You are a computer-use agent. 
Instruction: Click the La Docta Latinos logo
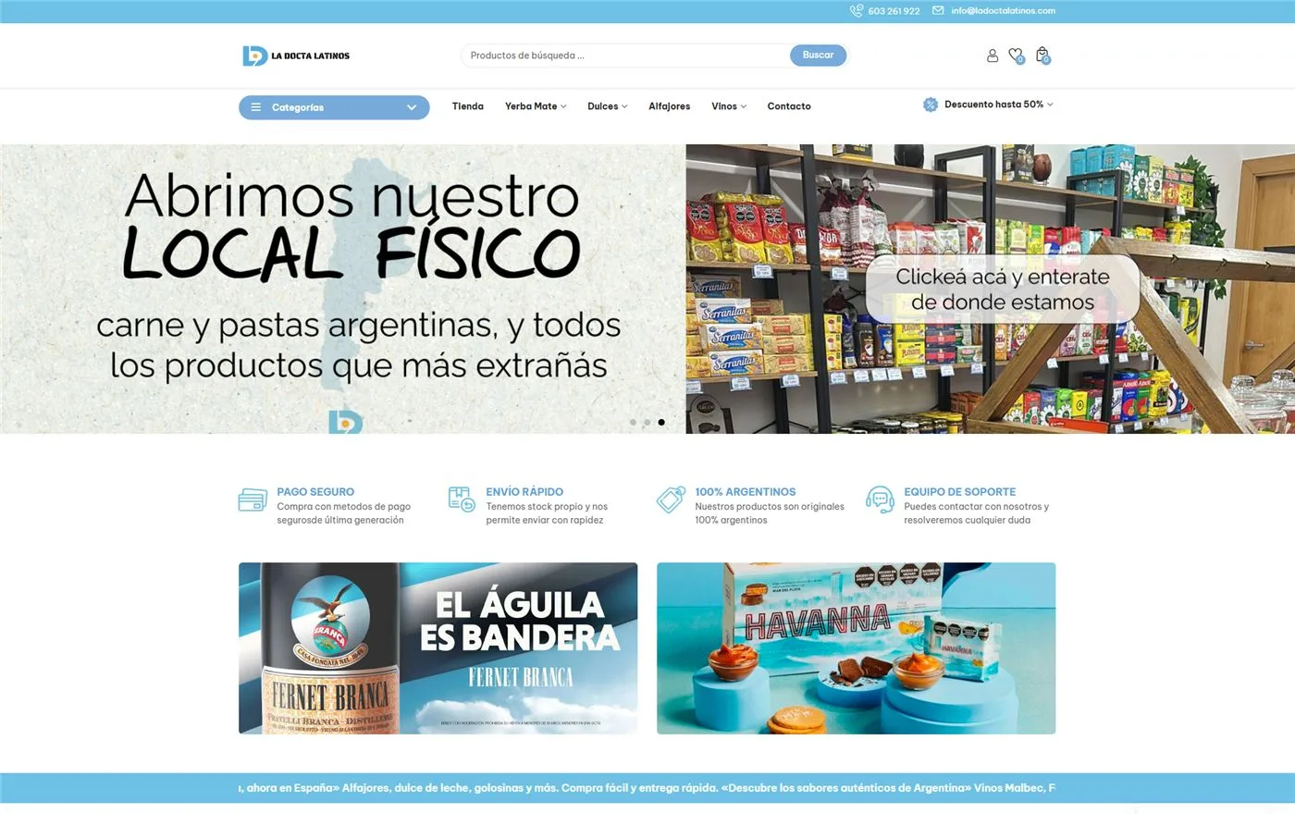(x=296, y=55)
